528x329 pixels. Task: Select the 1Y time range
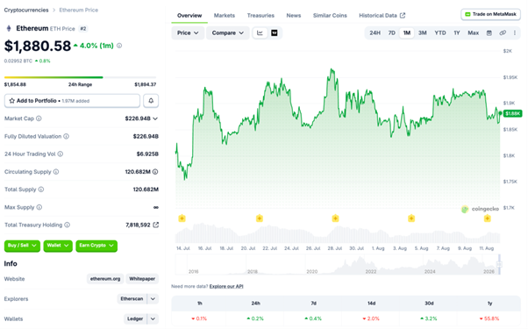pyautogui.click(x=457, y=33)
